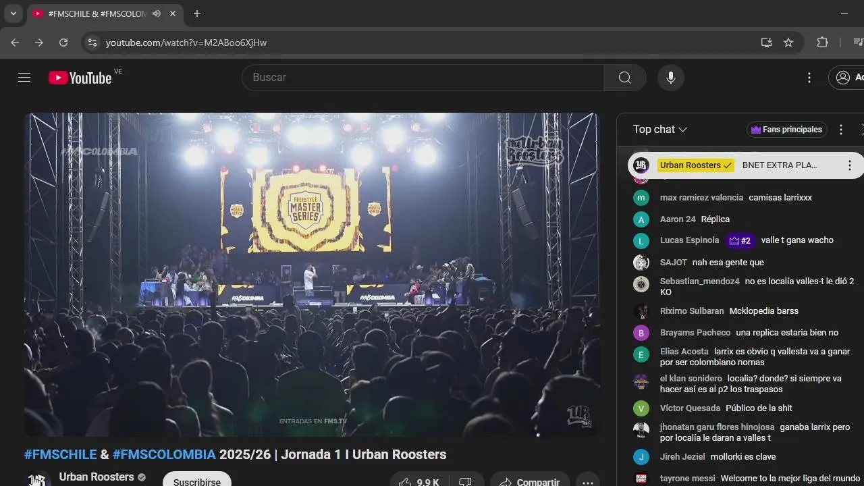This screenshot has width=864, height=486.
Task: Select Brayams Pacheco chat message
Action: pos(740,333)
